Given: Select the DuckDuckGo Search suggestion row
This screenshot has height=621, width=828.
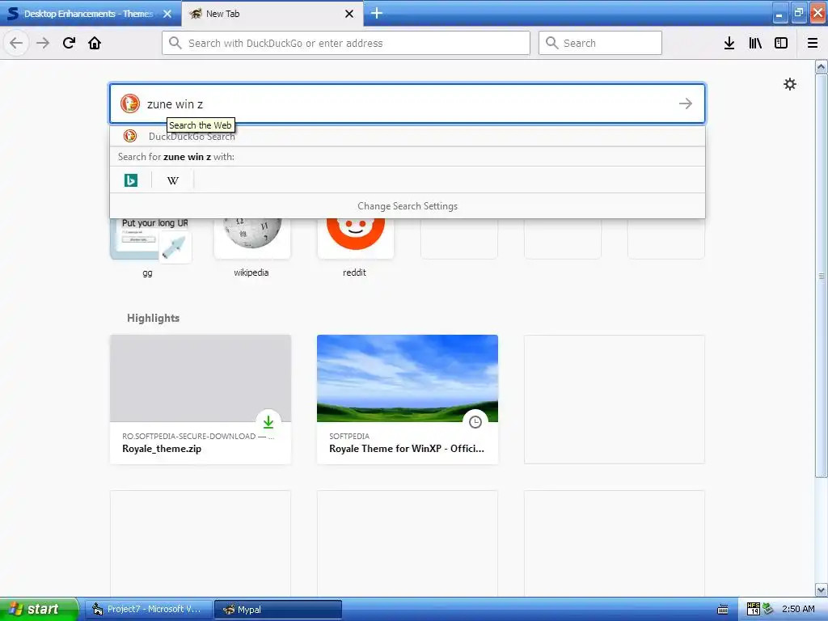Looking at the screenshot, I should (x=408, y=136).
